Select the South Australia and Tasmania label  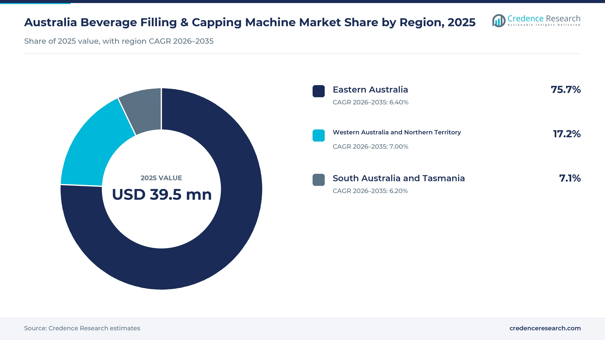point(399,178)
